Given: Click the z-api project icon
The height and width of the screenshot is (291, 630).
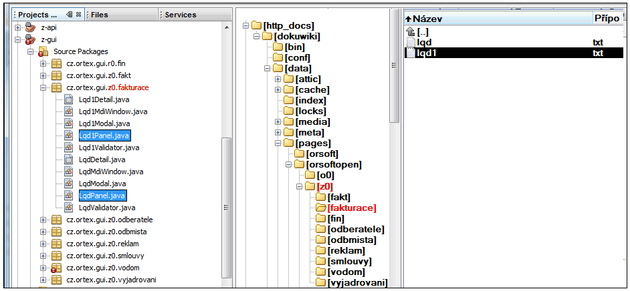Looking at the screenshot, I should 31,27.
